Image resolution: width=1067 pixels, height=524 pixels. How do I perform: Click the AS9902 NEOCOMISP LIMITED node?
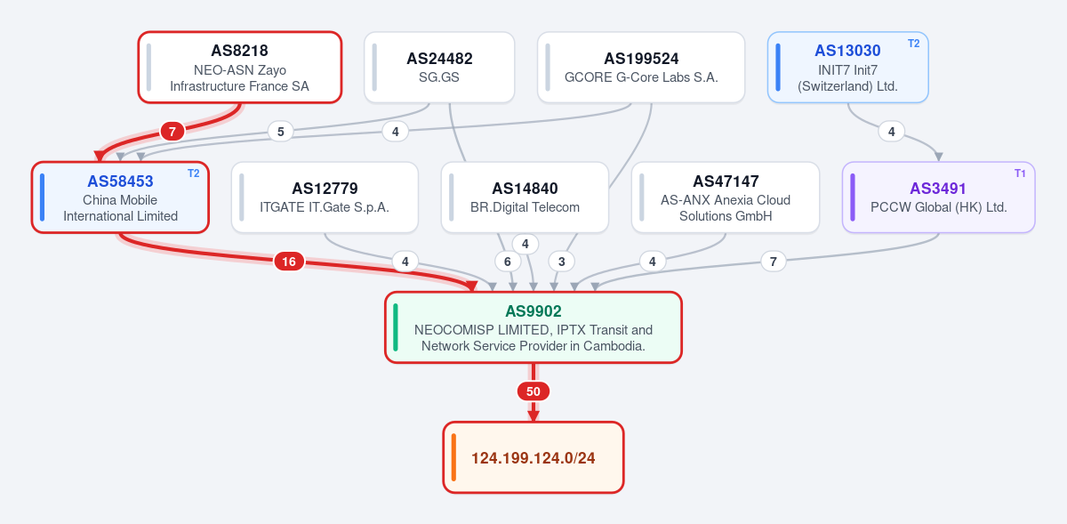tap(533, 327)
